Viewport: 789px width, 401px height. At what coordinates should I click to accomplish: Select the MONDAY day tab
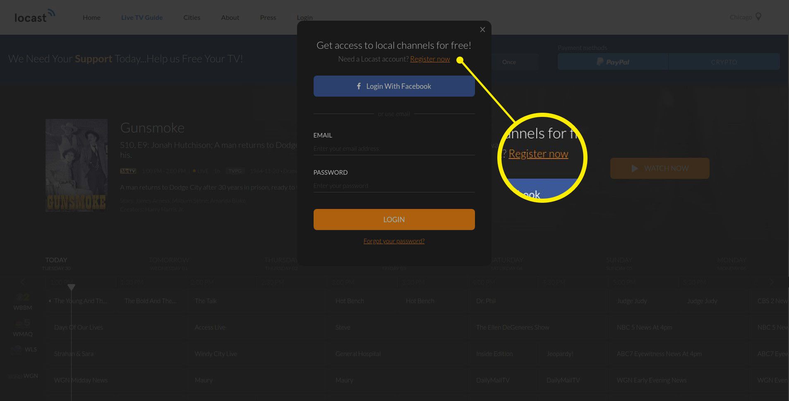(x=731, y=263)
